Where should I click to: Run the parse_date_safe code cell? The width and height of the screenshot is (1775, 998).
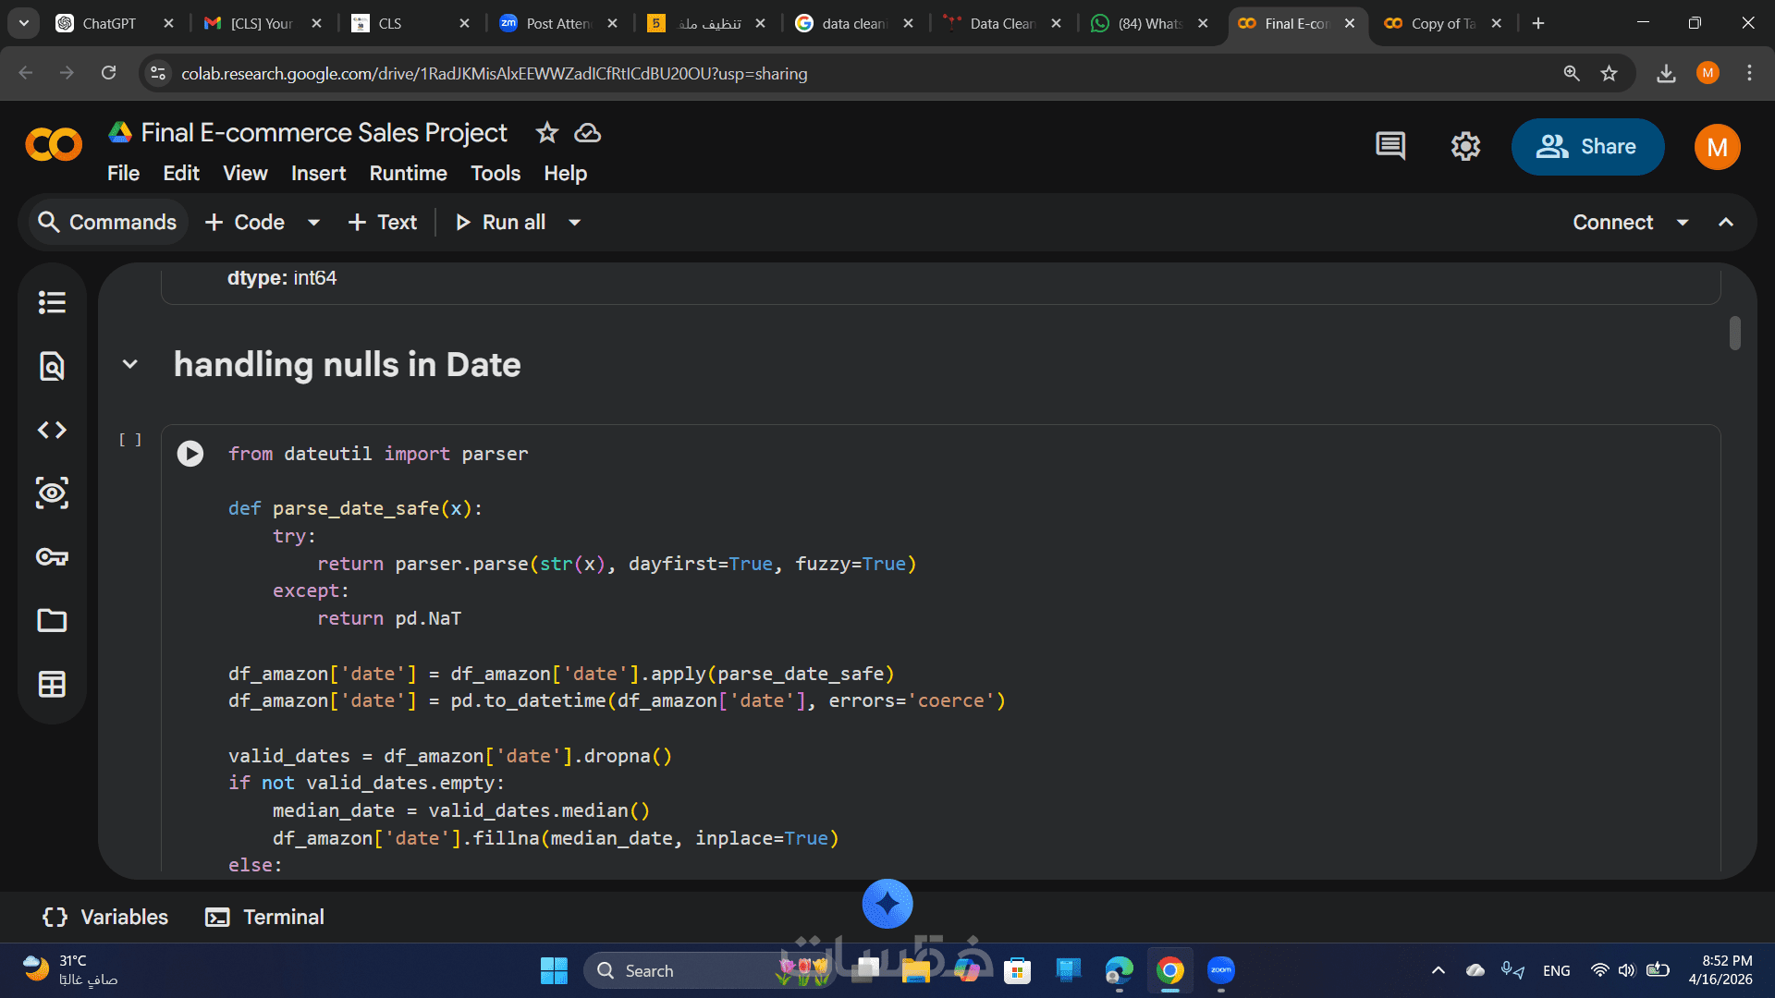click(x=190, y=453)
